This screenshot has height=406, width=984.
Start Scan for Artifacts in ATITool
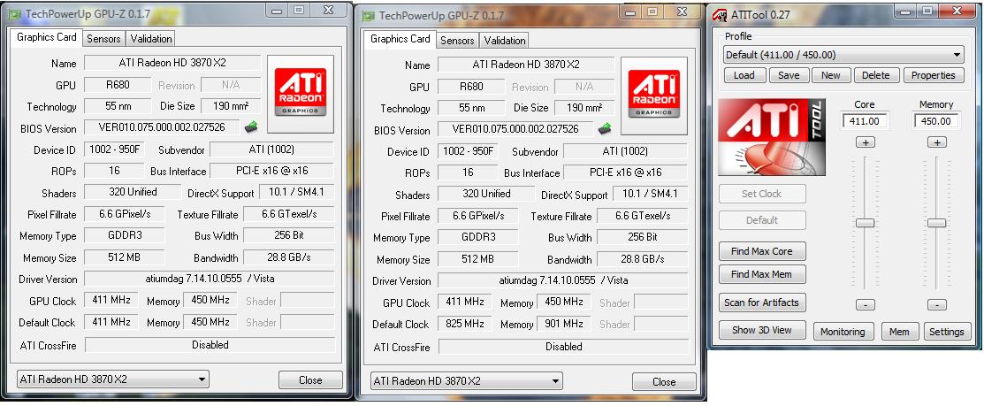point(762,303)
